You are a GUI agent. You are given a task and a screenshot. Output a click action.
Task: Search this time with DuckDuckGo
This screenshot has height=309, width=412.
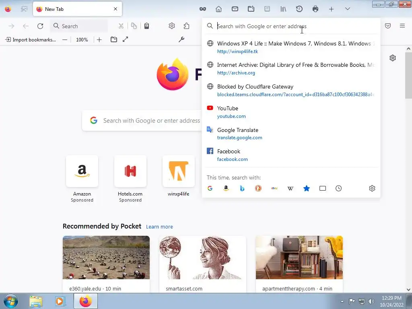(258, 188)
